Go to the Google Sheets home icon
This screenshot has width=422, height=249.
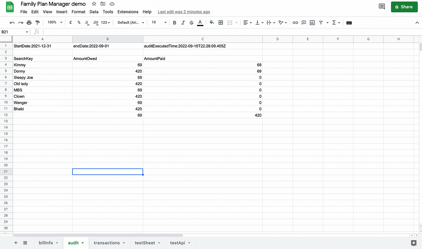(x=10, y=8)
